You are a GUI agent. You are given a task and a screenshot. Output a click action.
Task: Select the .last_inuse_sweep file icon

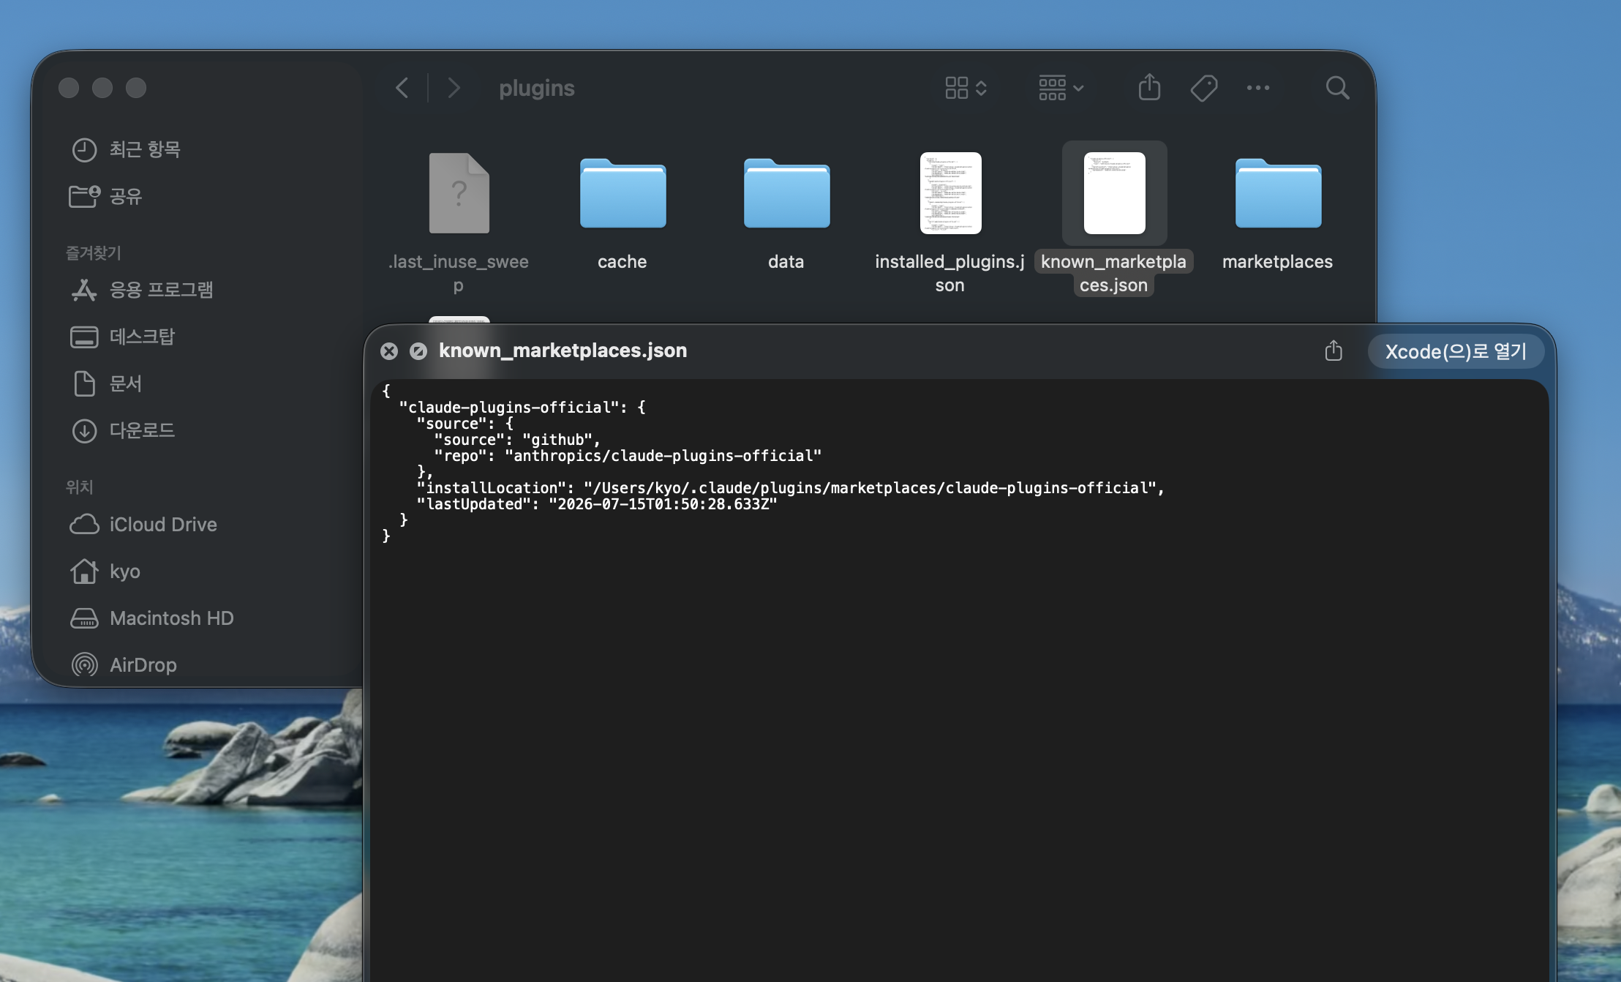[459, 193]
